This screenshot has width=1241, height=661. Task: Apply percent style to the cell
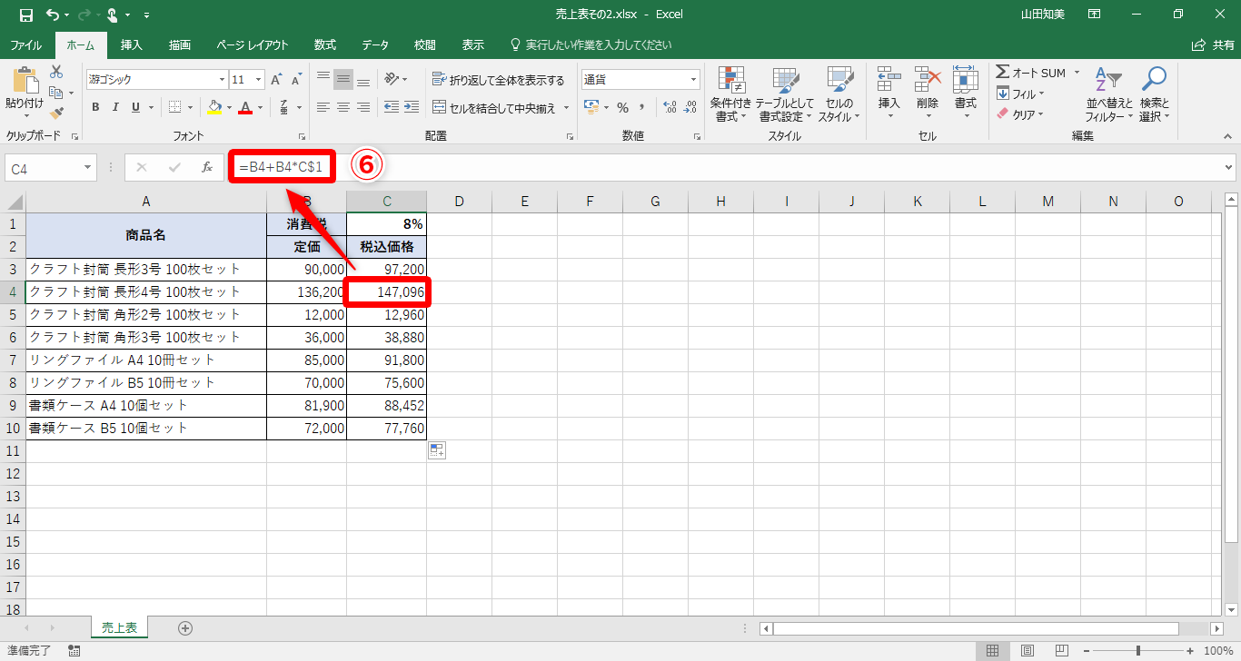[x=622, y=107]
